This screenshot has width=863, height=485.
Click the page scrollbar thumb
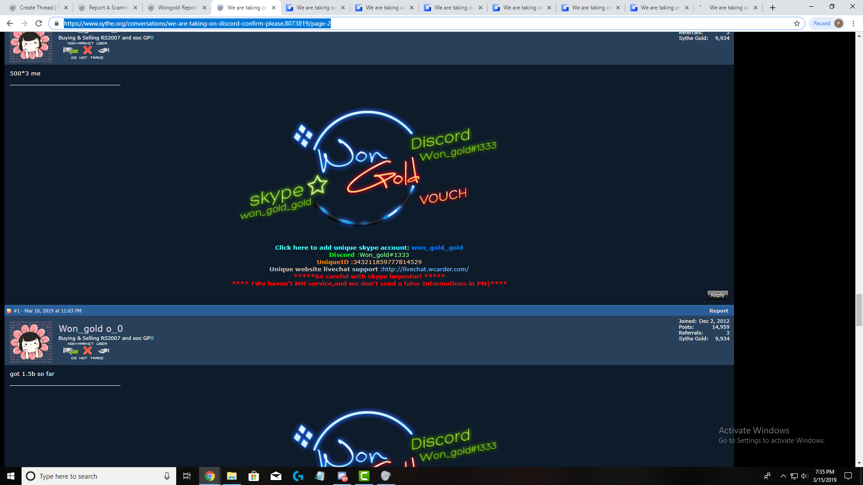(x=859, y=310)
